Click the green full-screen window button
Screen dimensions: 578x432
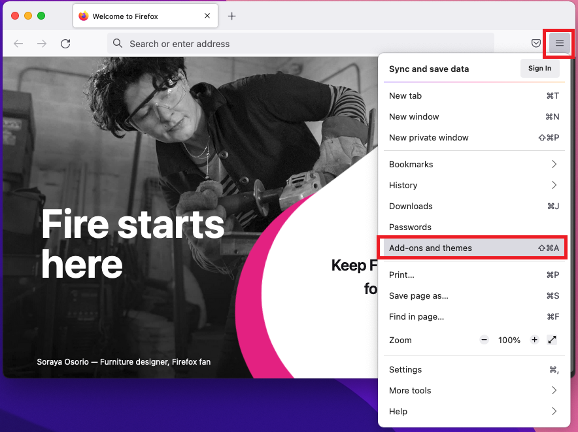coord(41,16)
